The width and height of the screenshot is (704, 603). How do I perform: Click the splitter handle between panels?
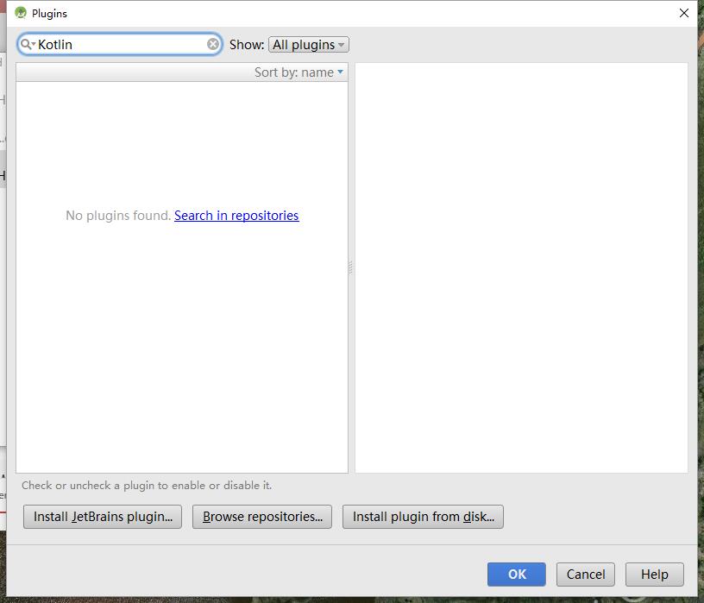click(351, 267)
